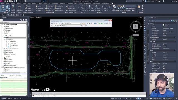The image size is (178, 100).
Task: Select Point Groups in Toolspace tree
Action: (9, 28)
